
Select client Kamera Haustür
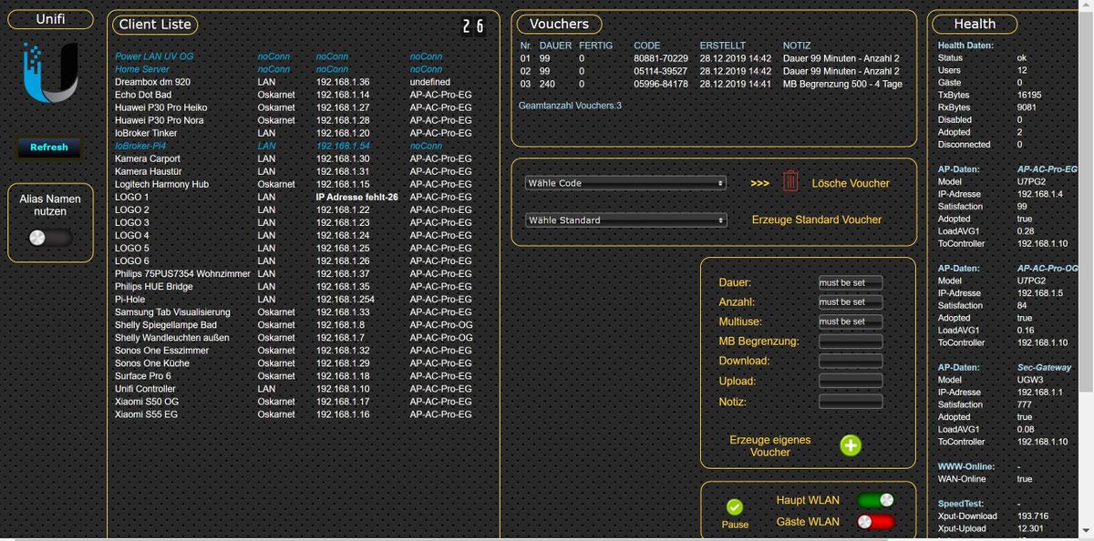[148, 171]
